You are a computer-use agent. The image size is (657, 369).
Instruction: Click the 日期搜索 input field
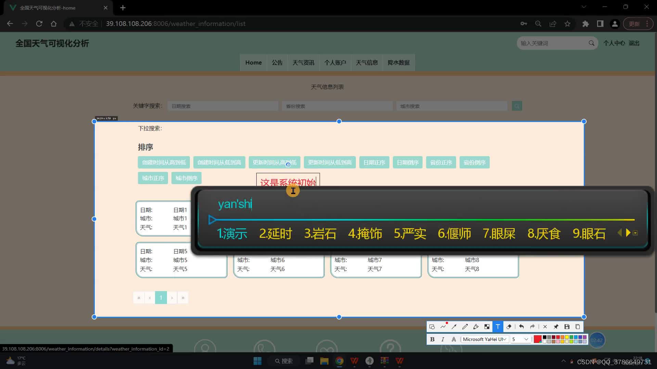coord(223,106)
